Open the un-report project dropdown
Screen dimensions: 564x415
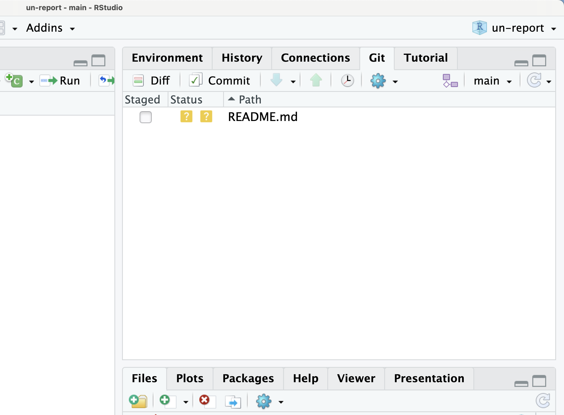coord(514,28)
